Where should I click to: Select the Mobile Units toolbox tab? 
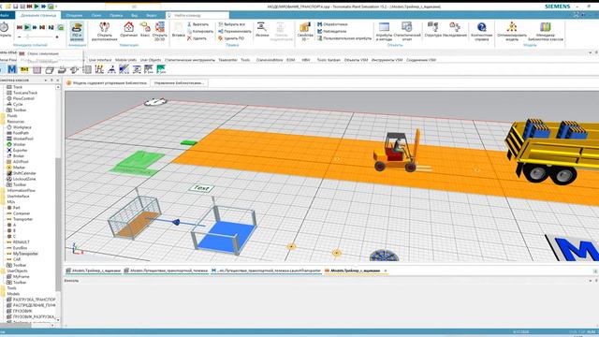[x=125, y=60]
